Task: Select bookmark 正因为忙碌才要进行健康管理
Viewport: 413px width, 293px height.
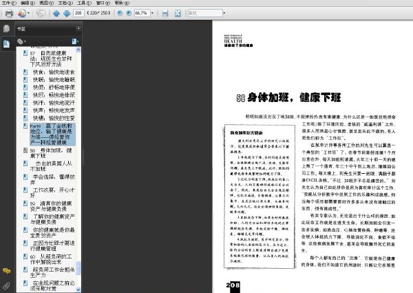Action: 52,246
